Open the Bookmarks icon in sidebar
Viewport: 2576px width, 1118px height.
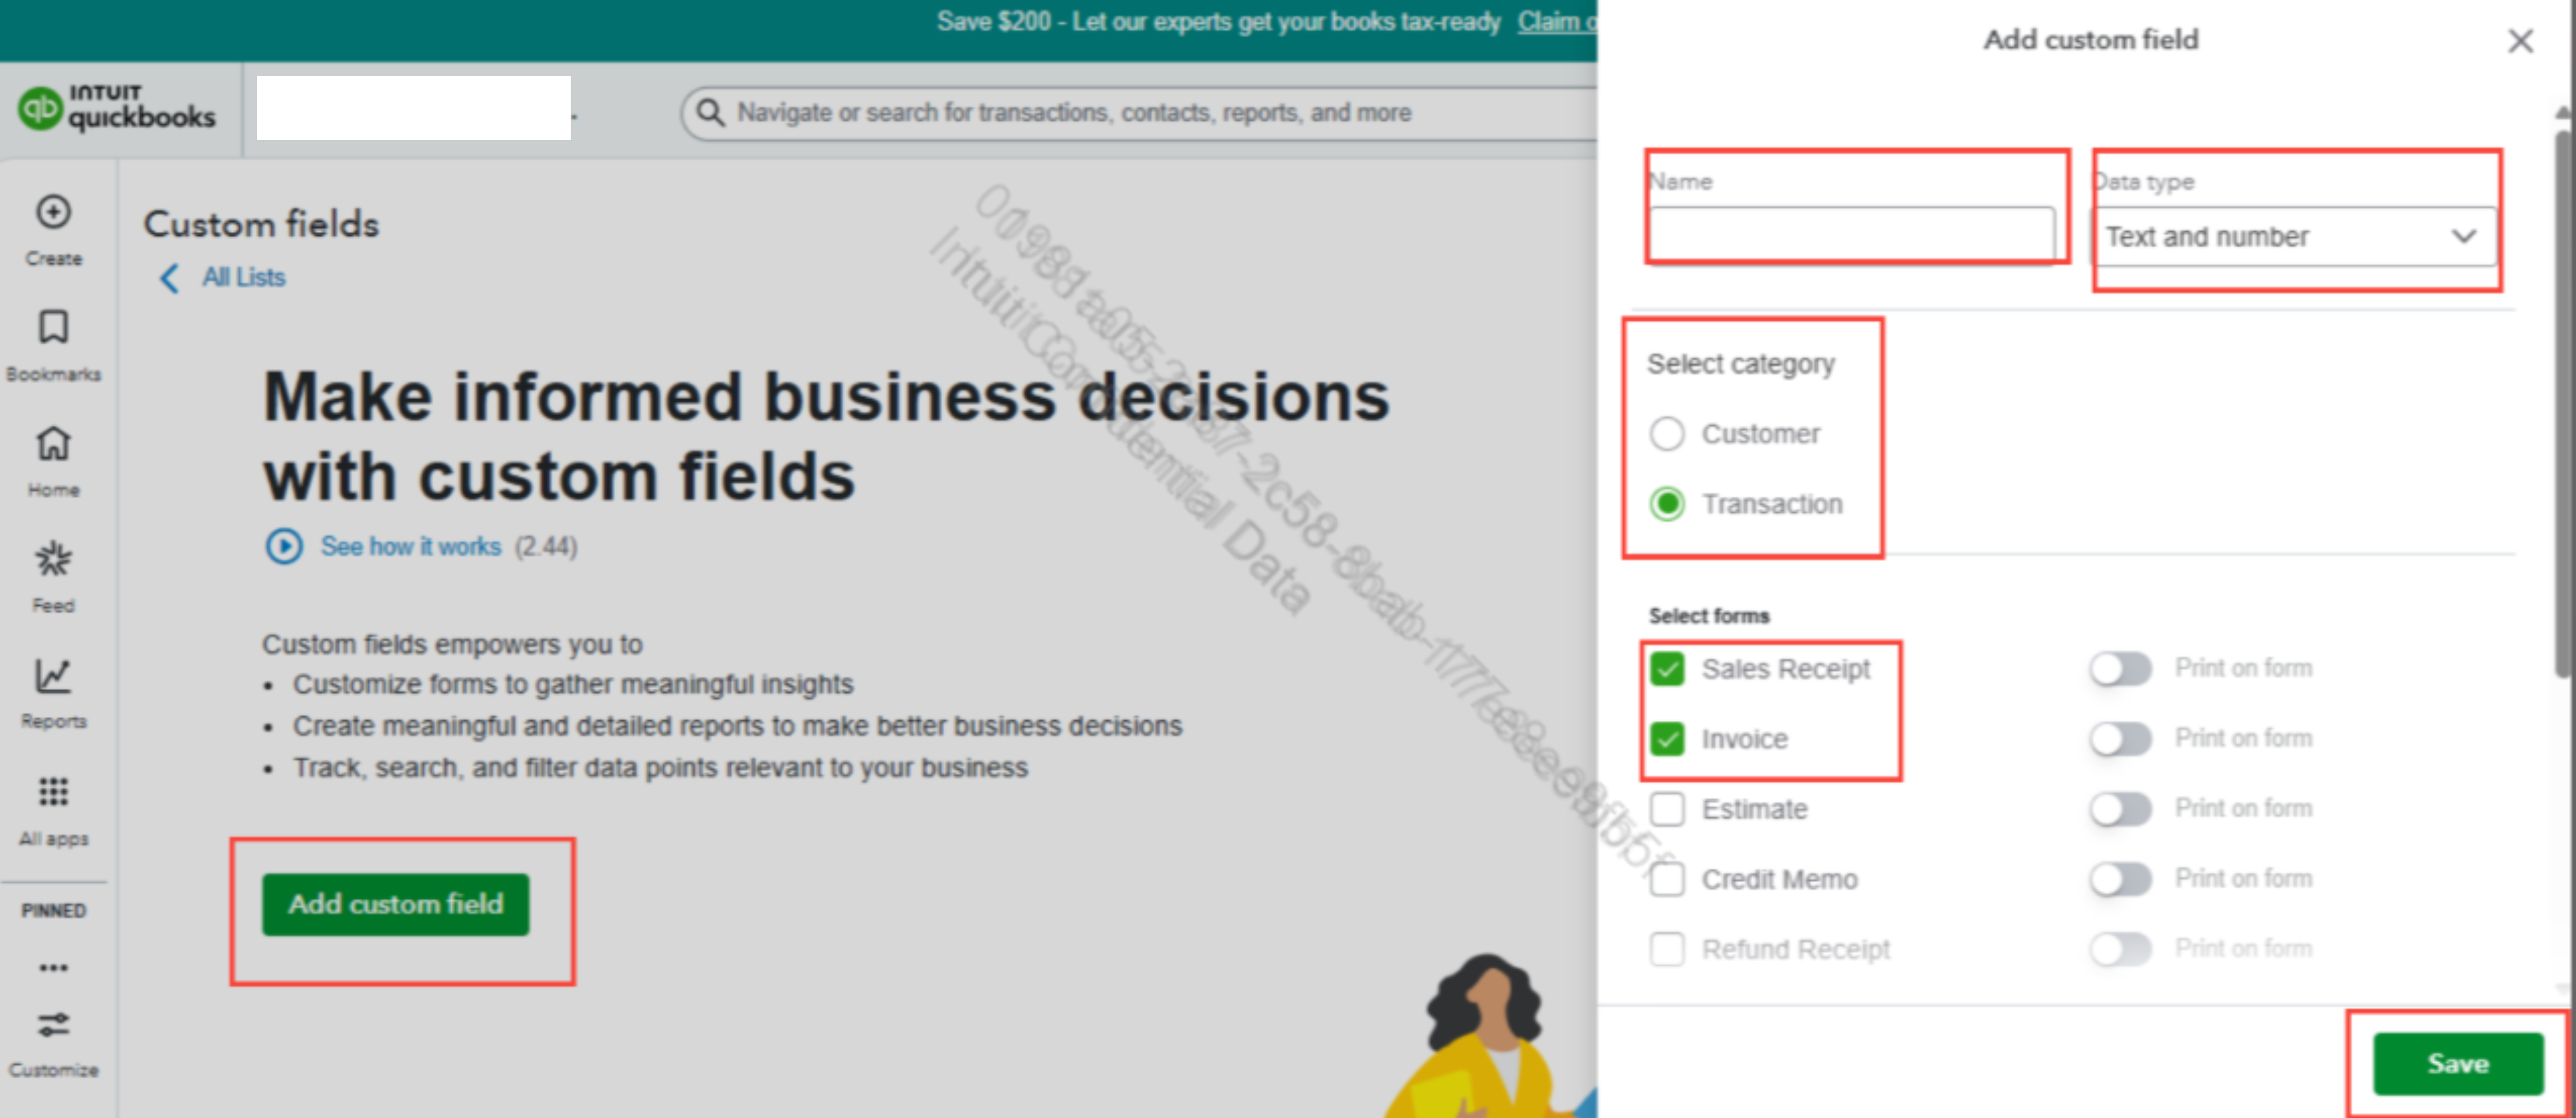click(x=53, y=328)
